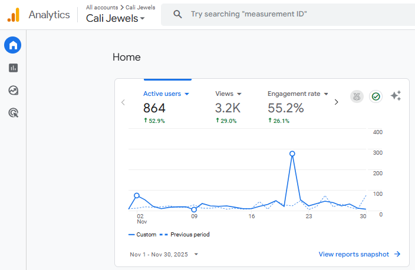Click the Google Analytics logo
This screenshot has height=270, width=415.
pos(13,15)
